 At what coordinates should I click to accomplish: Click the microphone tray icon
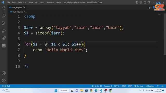coord(143,90)
